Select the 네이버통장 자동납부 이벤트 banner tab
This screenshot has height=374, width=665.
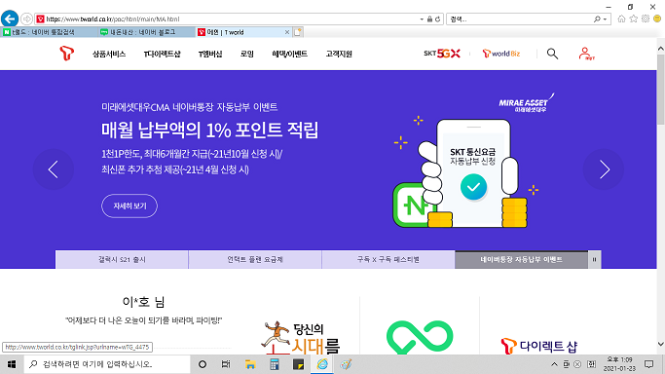point(521,259)
